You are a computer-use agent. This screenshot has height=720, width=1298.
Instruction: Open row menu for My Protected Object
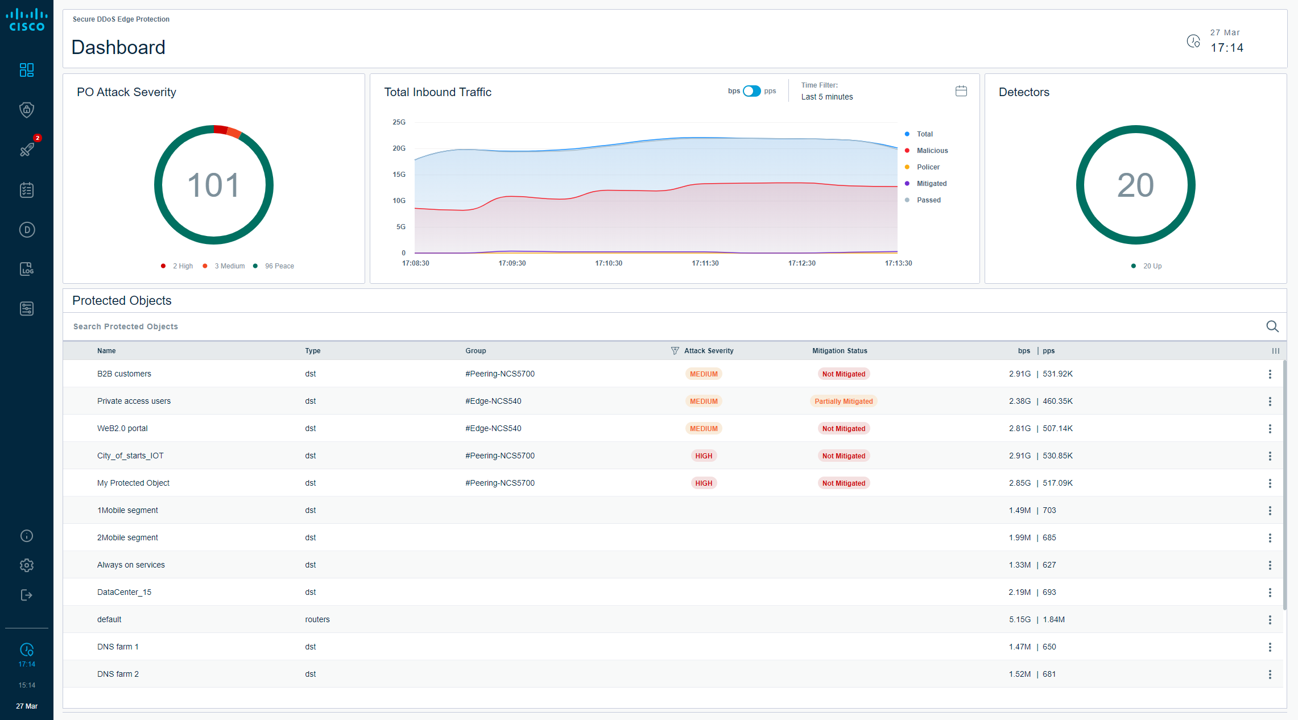coord(1270,483)
